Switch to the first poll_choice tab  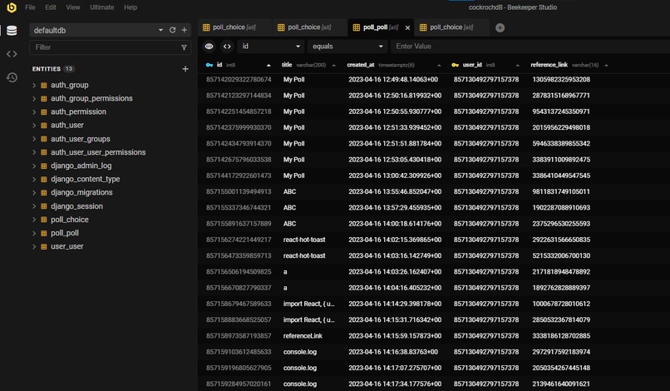(x=234, y=27)
